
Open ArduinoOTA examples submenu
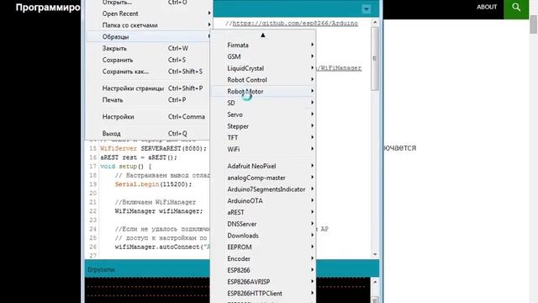(263, 201)
